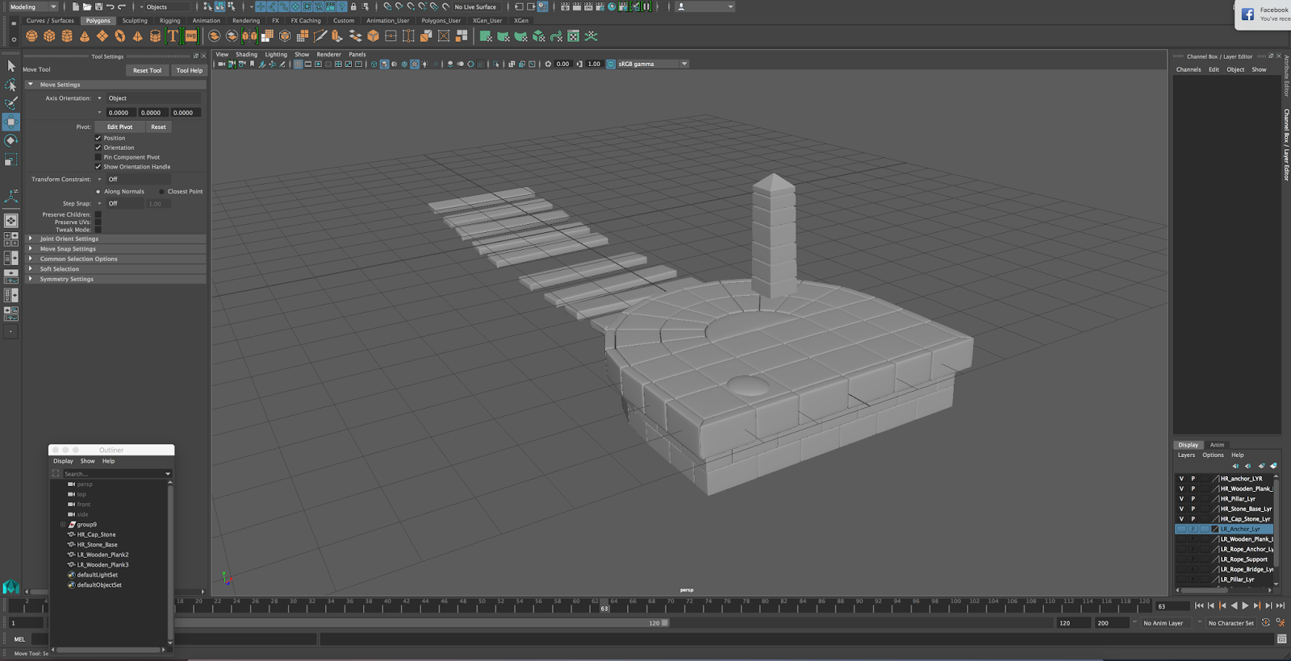Activate the Rotate tool in the toolbox
This screenshot has height=661, width=1291.
tap(11, 140)
